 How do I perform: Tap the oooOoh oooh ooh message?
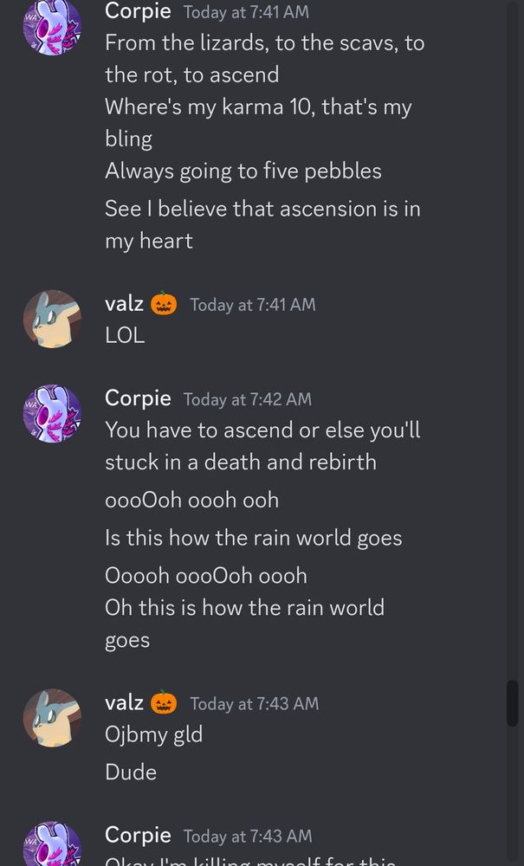[191, 501]
